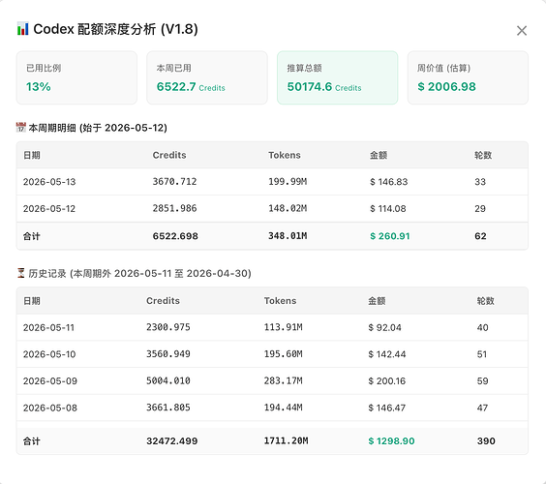This screenshot has width=546, height=484.
Task: Click the Tokens header in current cycle table
Action: 285,155
